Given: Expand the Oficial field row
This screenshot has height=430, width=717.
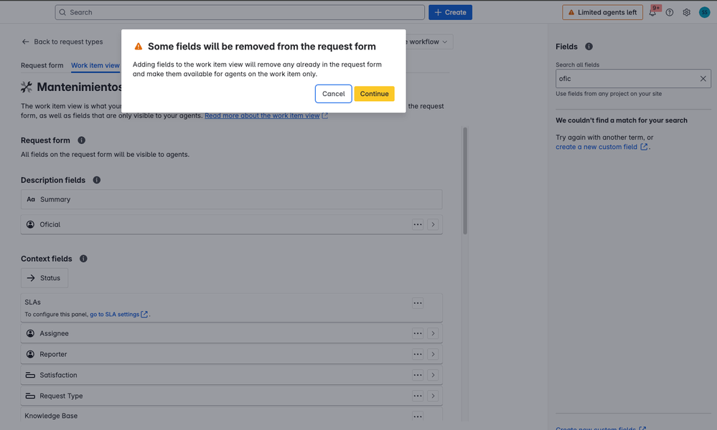Looking at the screenshot, I should (x=433, y=224).
